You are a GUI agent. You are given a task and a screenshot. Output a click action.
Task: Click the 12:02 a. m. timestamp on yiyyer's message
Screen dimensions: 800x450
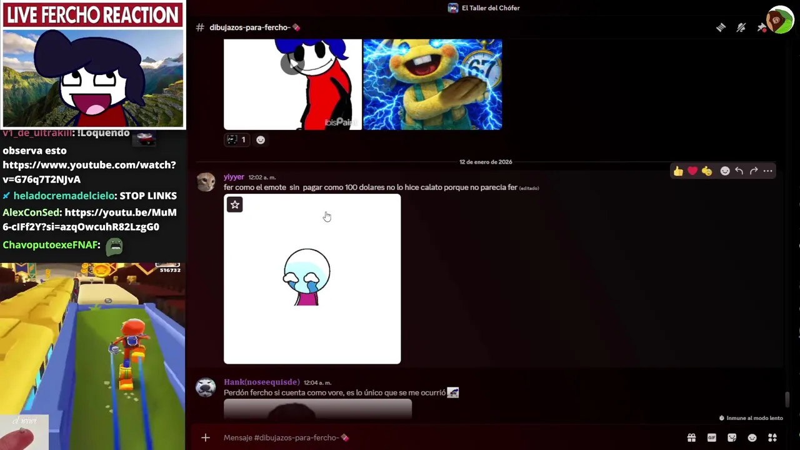click(262, 177)
